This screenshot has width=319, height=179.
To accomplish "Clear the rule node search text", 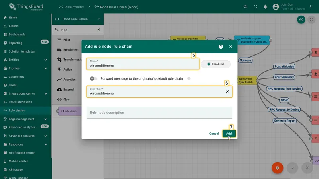I will (98, 29).
